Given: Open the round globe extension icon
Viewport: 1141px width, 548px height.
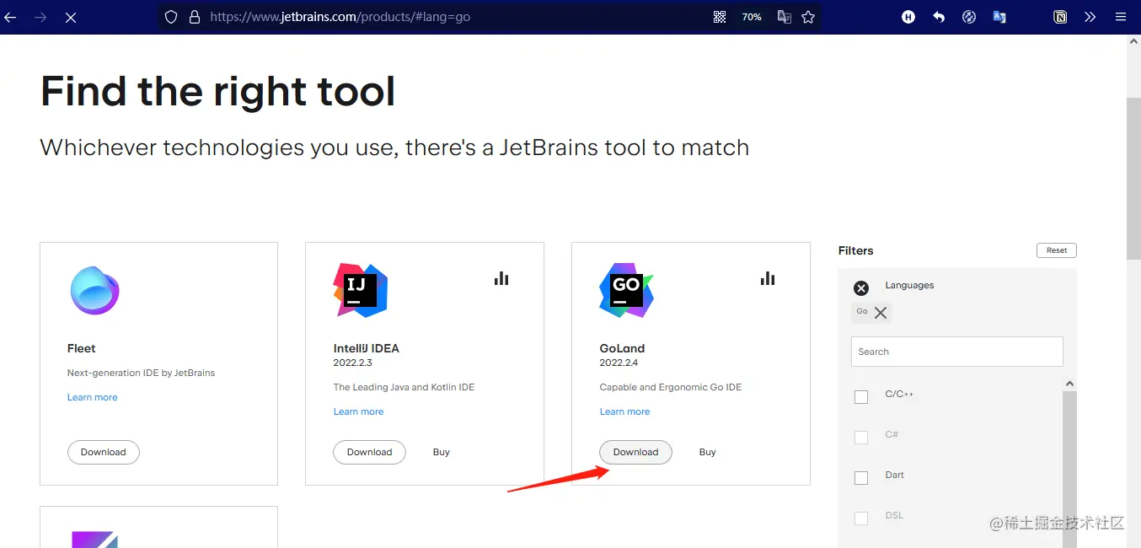Looking at the screenshot, I should click(x=969, y=17).
